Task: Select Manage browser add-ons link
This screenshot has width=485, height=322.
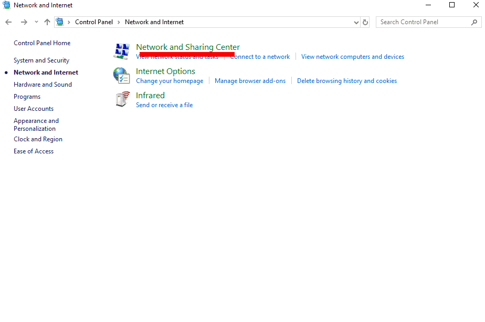Action: click(x=250, y=81)
